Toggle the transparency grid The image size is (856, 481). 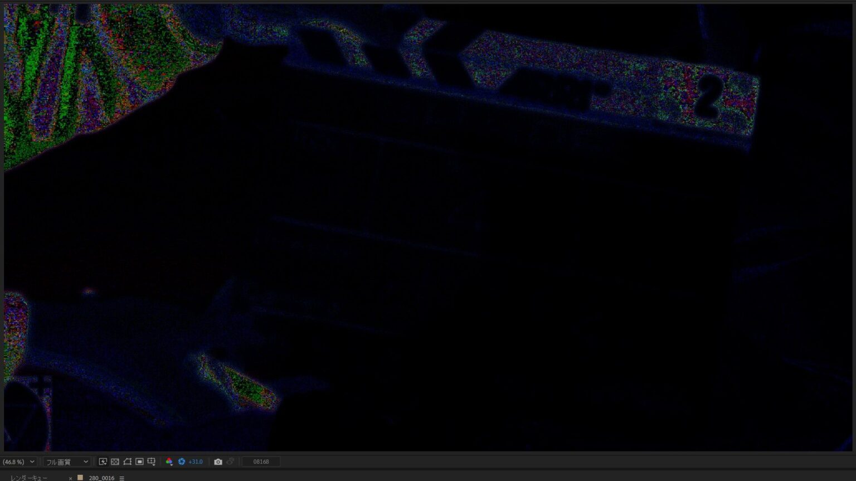(115, 461)
